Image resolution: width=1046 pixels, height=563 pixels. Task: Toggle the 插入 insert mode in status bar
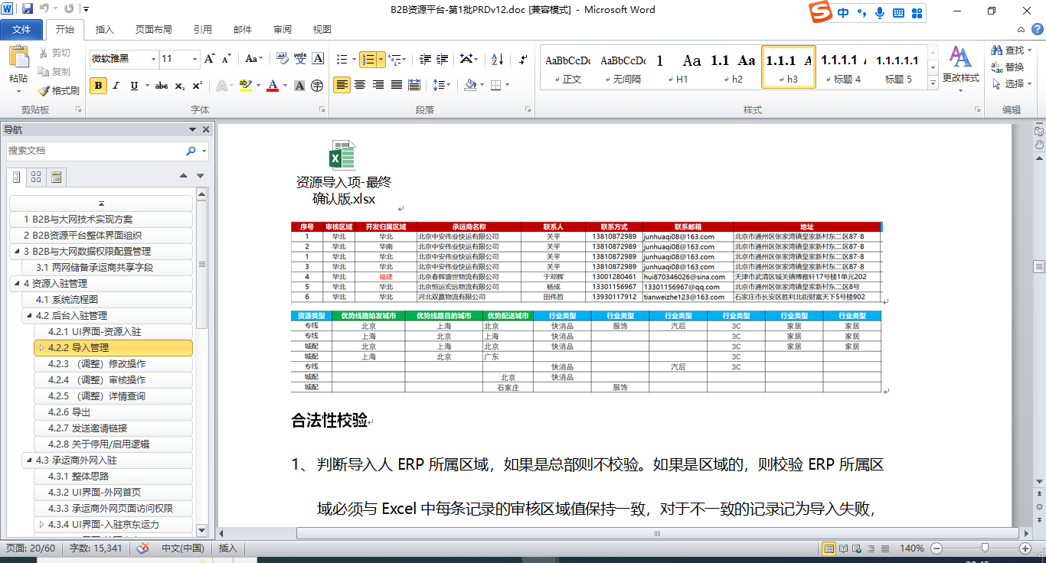pyautogui.click(x=228, y=548)
